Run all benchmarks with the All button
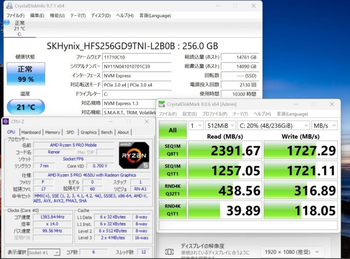 (x=173, y=130)
